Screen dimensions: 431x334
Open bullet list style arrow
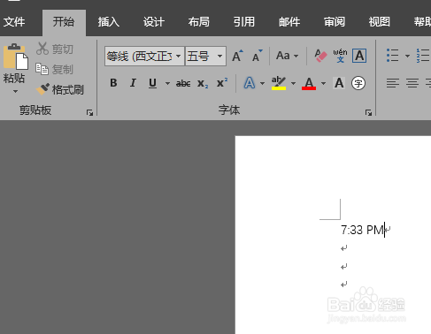tap(407, 56)
